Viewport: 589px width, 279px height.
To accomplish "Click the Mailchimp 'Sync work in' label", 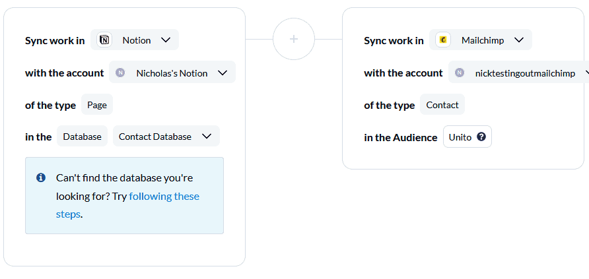I will [x=394, y=40].
